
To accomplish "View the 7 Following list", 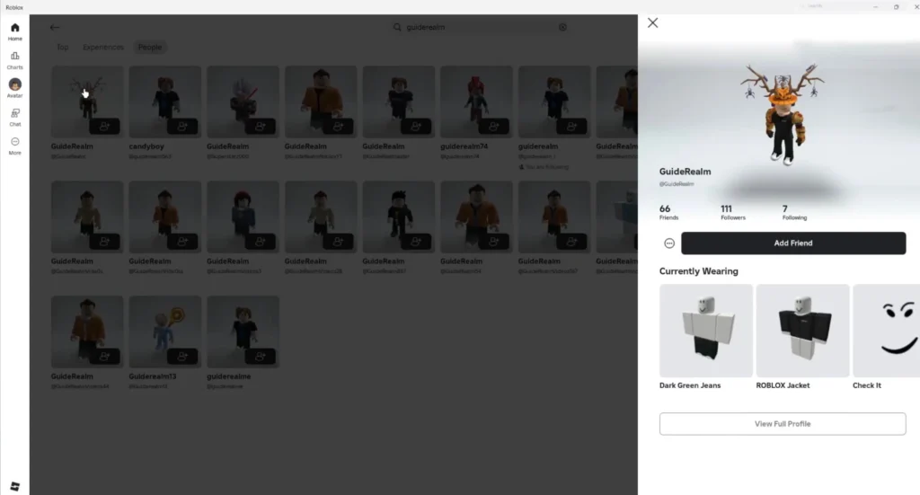I will tap(794, 212).
